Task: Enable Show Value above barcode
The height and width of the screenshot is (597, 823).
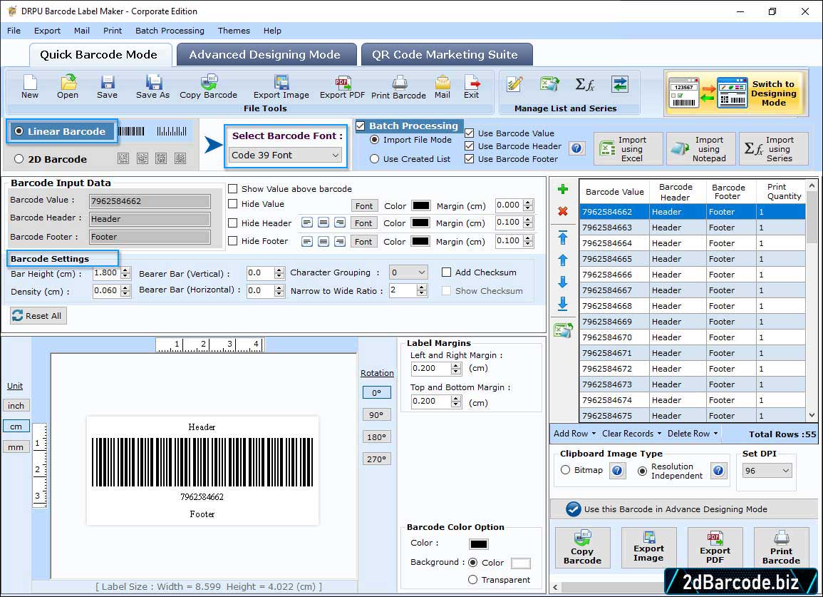Action: [232, 189]
